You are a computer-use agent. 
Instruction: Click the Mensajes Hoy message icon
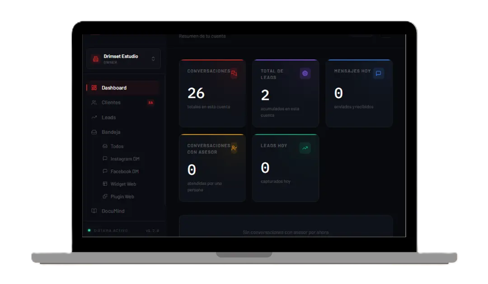point(379,74)
